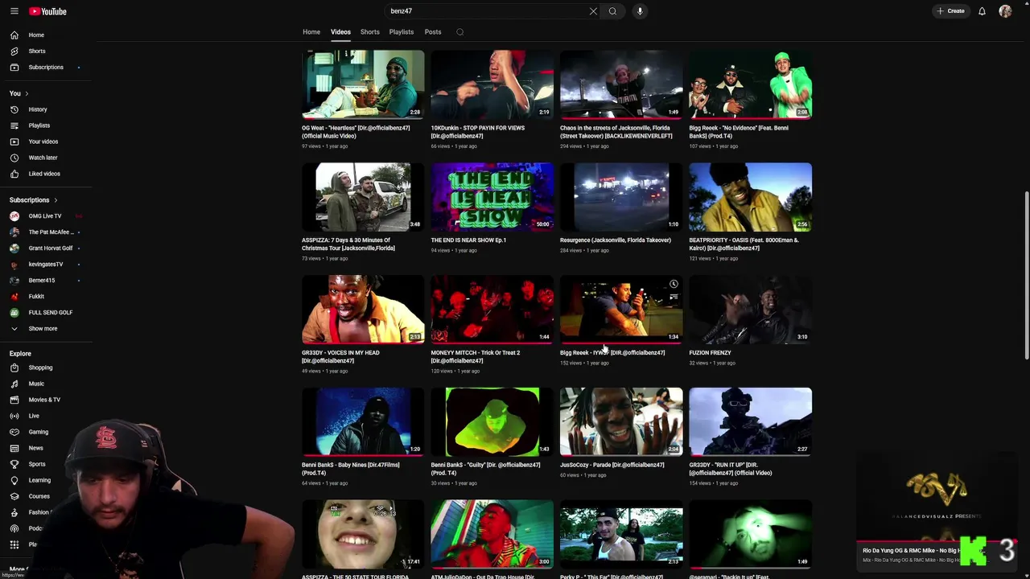Select the Videos tab
The image size is (1030, 579).
pos(340,32)
